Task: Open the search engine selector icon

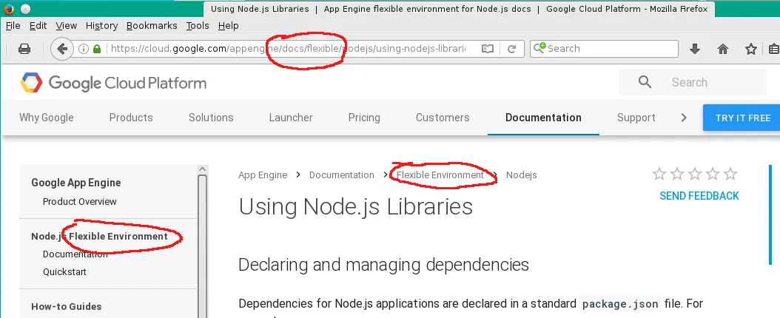Action: (x=539, y=48)
